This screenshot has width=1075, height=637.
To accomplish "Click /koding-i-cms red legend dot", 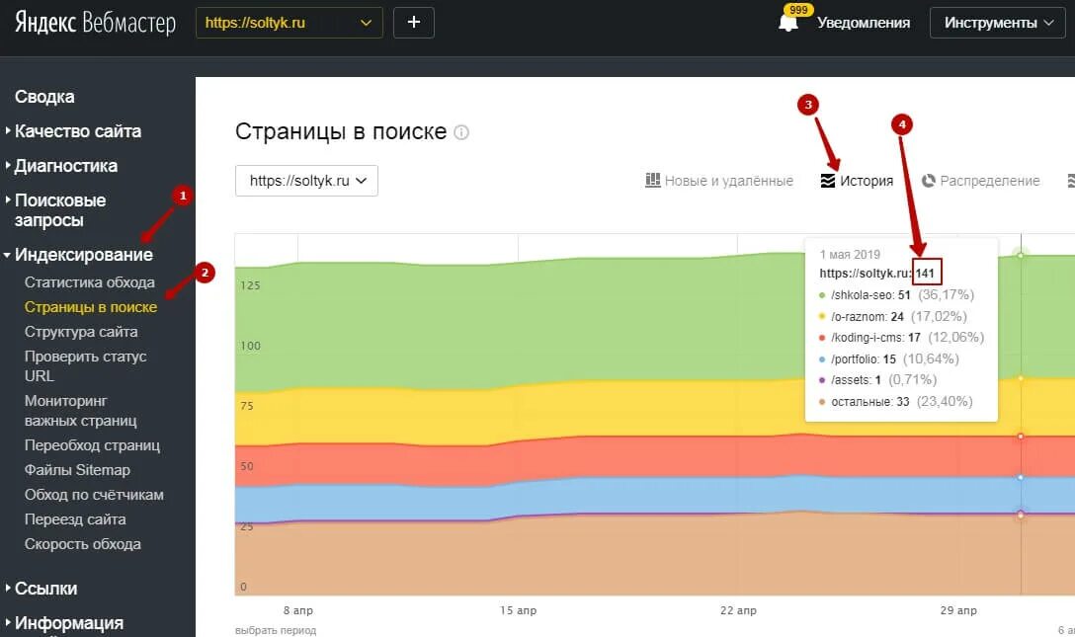I will tap(822, 338).
